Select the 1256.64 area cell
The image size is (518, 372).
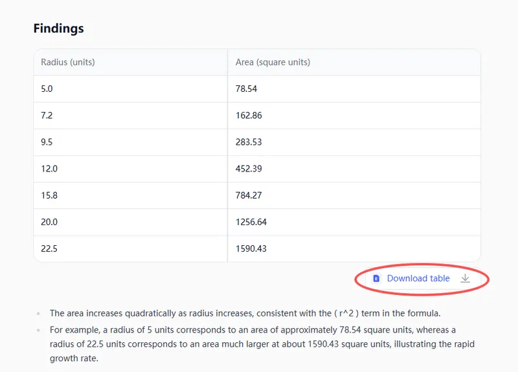(251, 222)
